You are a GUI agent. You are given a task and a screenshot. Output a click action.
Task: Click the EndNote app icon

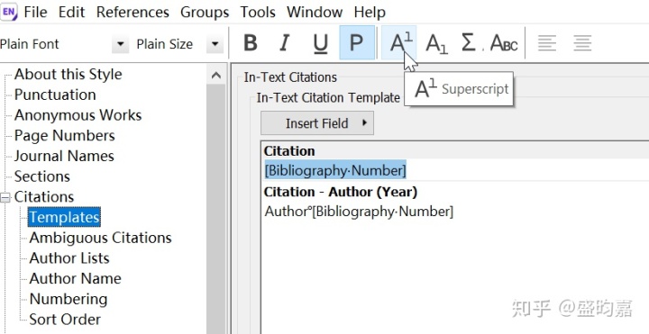pyautogui.click(x=9, y=12)
